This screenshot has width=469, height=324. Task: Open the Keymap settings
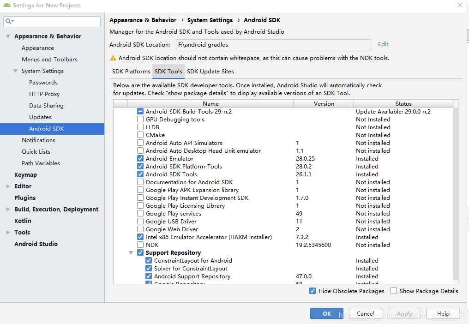pyautogui.click(x=25, y=175)
